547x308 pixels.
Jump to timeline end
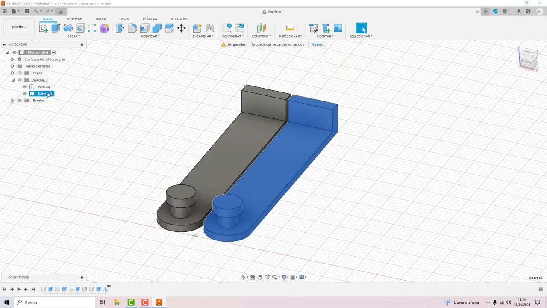33,290
